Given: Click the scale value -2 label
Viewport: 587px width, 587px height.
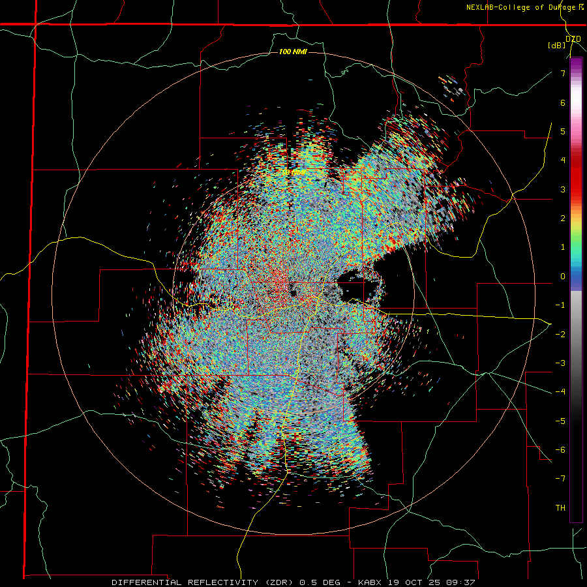Looking at the screenshot, I should [560, 334].
